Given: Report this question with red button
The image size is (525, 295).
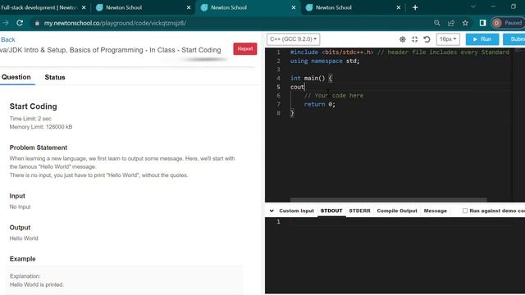Looking at the screenshot, I should tap(245, 49).
